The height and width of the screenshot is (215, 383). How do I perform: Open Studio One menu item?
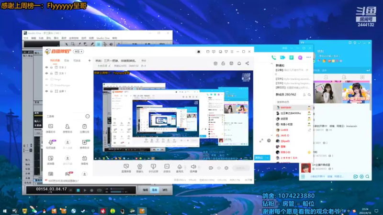coord(103,38)
